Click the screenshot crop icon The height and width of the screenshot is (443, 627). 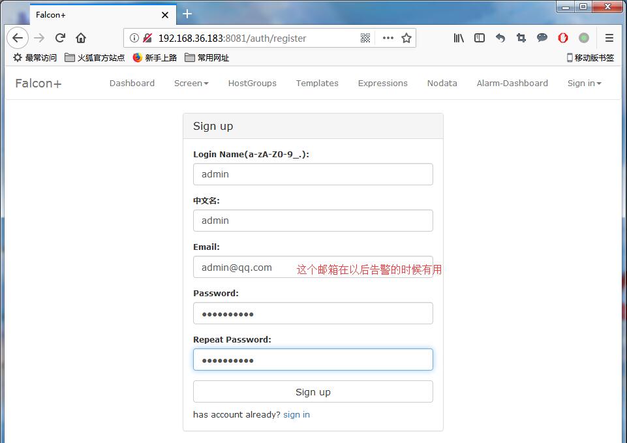521,38
